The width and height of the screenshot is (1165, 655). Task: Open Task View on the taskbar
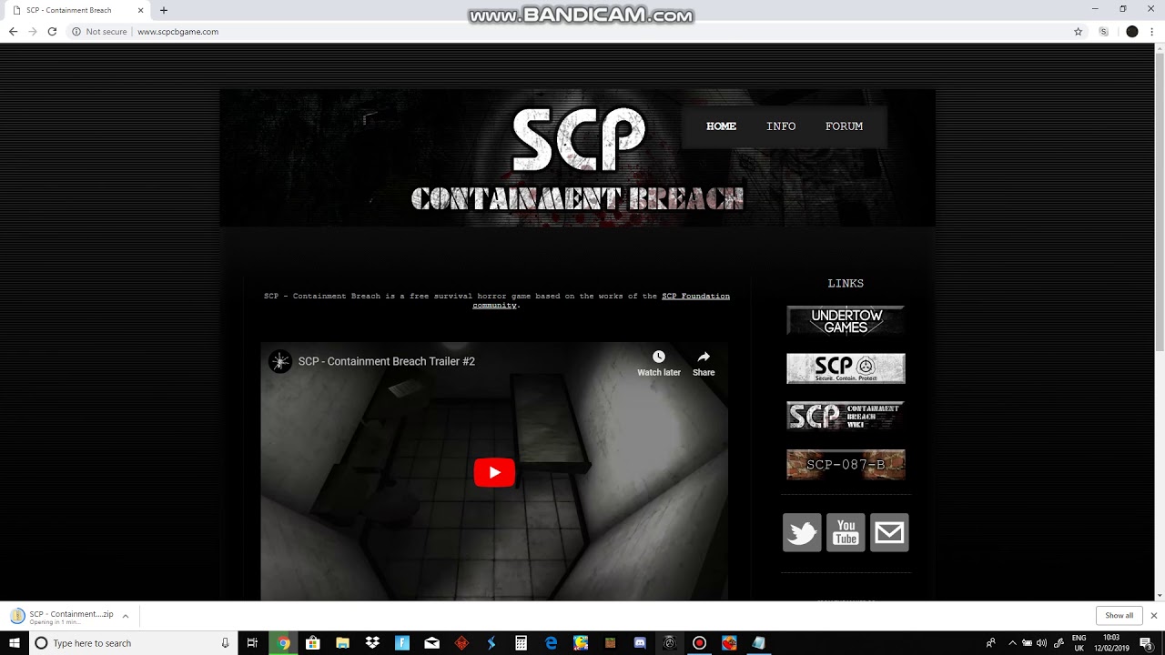[x=252, y=643]
